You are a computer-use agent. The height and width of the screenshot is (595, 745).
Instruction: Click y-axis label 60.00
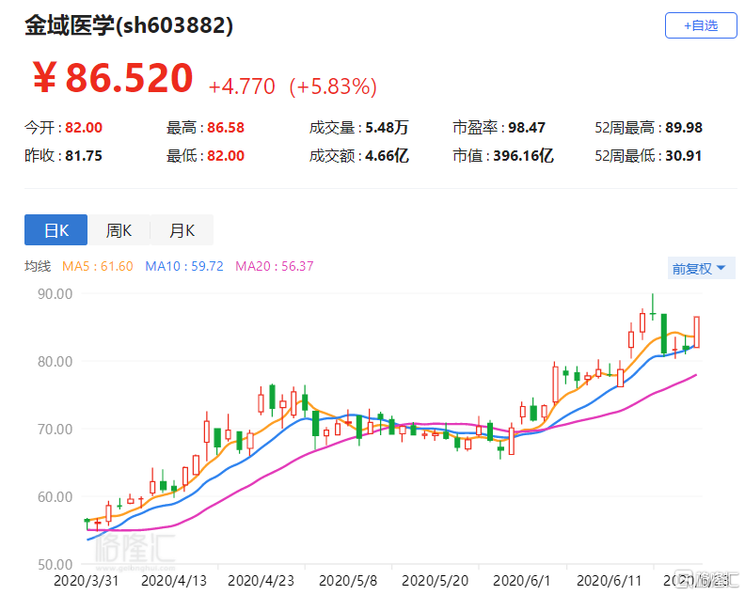click(x=55, y=497)
